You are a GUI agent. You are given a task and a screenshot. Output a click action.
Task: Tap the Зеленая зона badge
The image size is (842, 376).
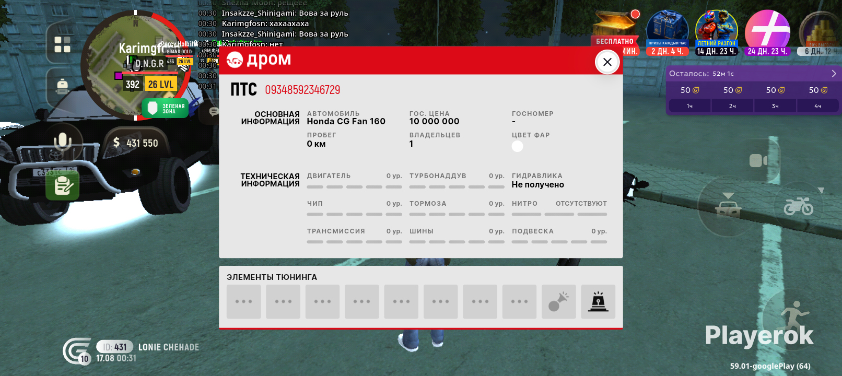(165, 108)
